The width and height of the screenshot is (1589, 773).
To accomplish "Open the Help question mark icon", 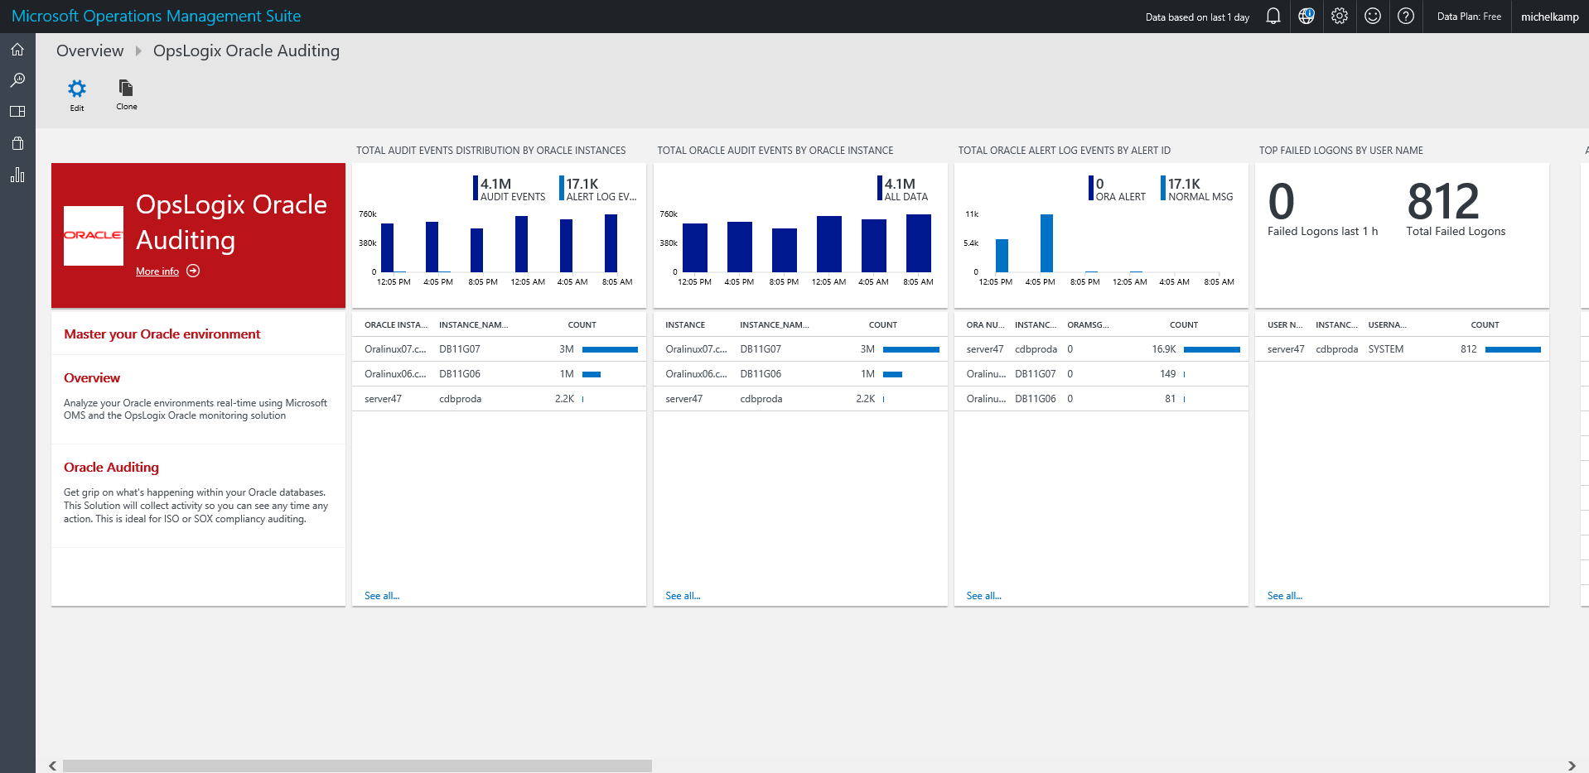I will pyautogui.click(x=1406, y=17).
